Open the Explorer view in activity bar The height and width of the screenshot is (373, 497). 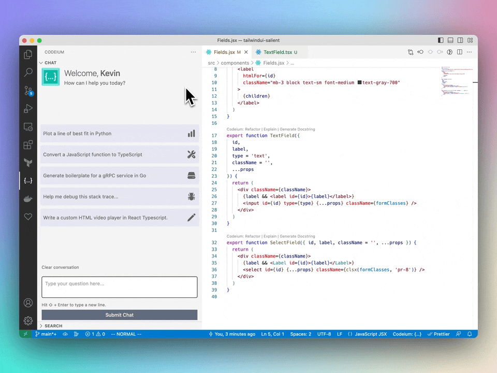click(28, 54)
